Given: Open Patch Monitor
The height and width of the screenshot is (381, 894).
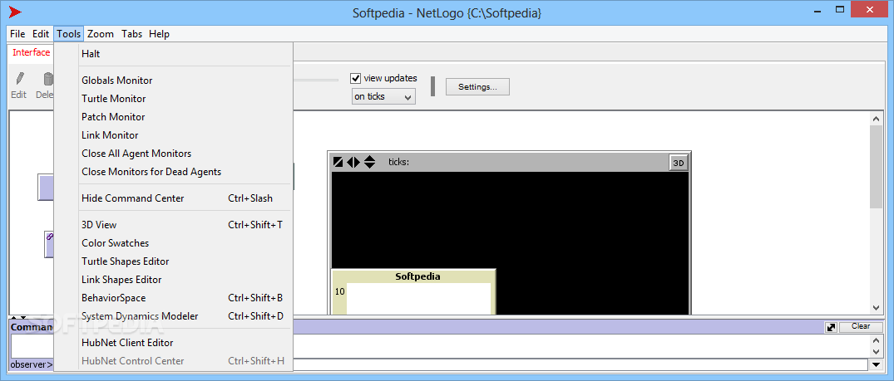Looking at the screenshot, I should (173, 117).
